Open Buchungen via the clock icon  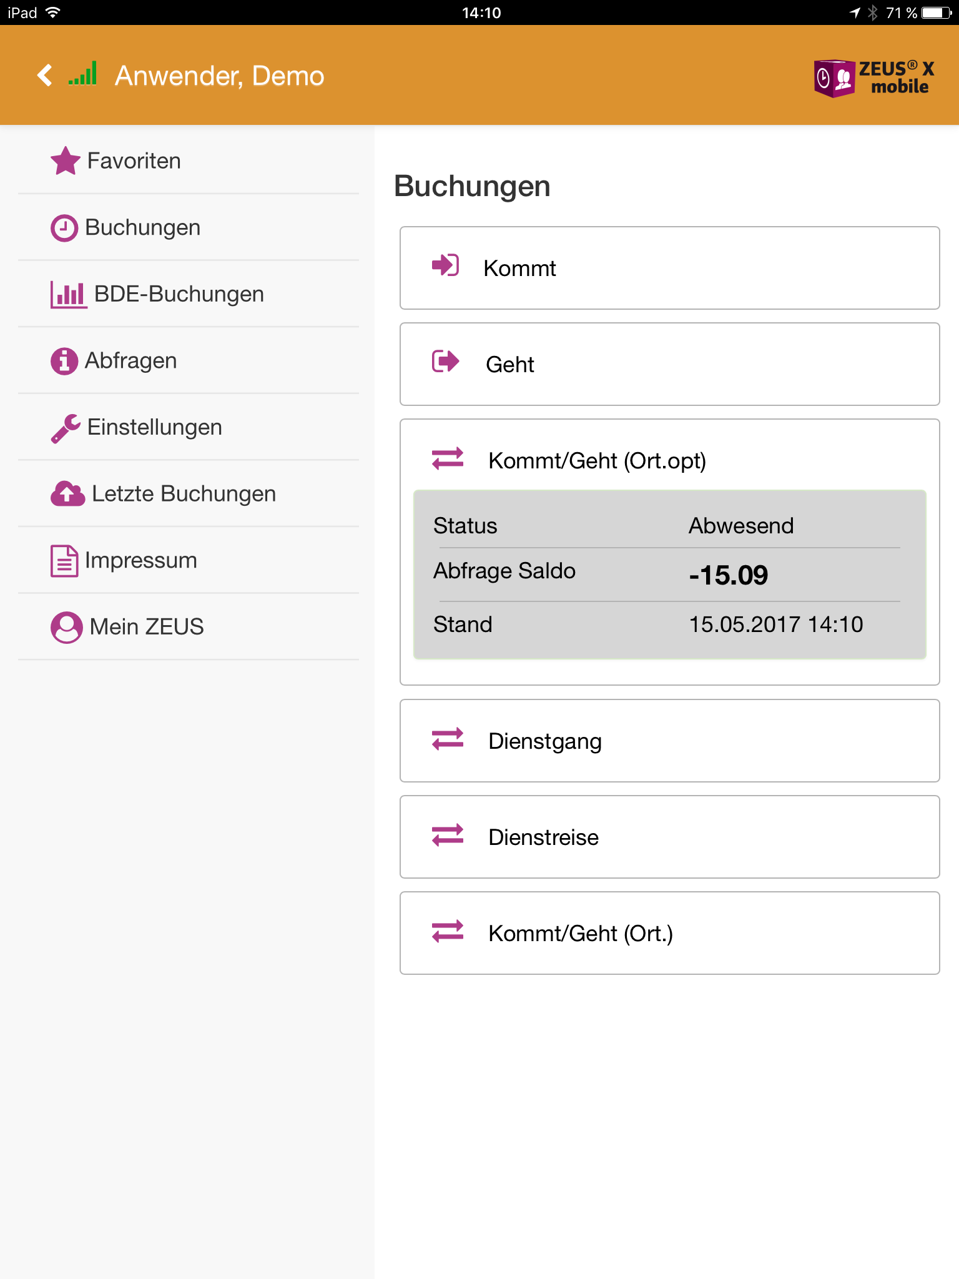click(63, 227)
